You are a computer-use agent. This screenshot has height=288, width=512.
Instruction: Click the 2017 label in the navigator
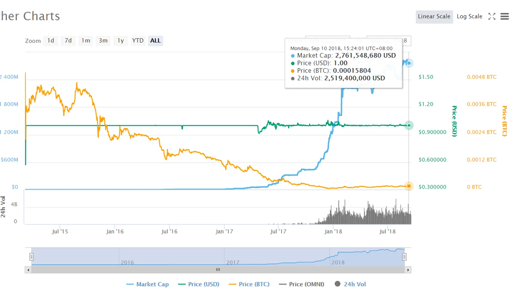pyautogui.click(x=233, y=262)
